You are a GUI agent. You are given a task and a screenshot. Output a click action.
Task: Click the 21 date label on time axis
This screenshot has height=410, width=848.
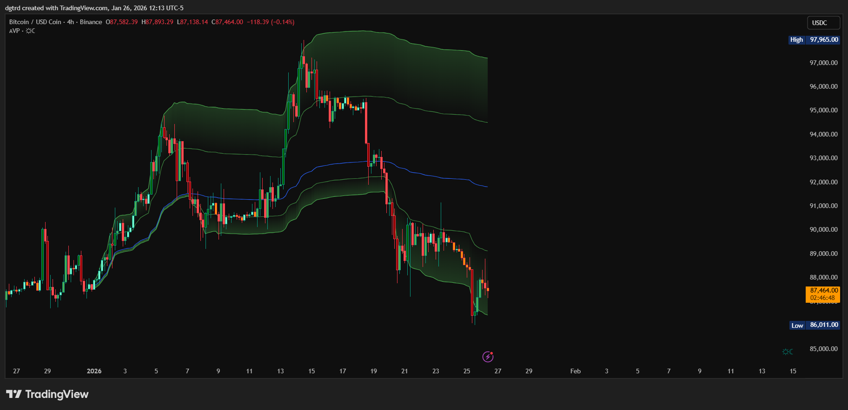[x=404, y=371]
